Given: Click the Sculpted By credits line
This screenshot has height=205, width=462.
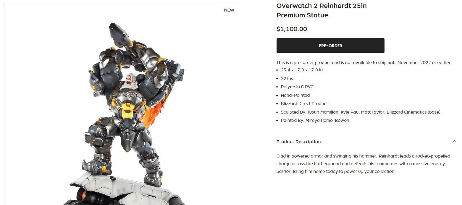Looking at the screenshot, I should pyautogui.click(x=361, y=112).
